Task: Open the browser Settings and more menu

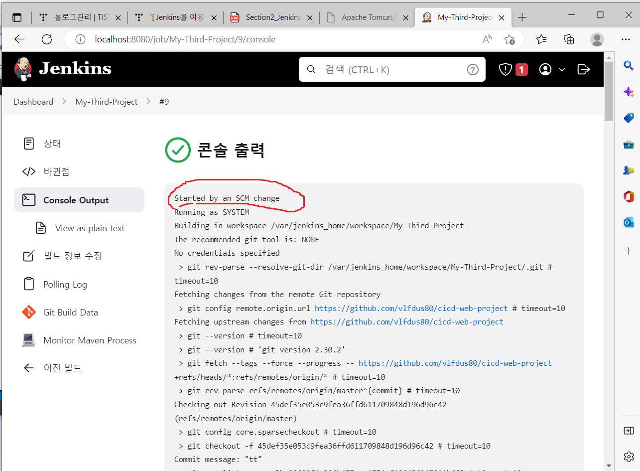Action: click(626, 39)
